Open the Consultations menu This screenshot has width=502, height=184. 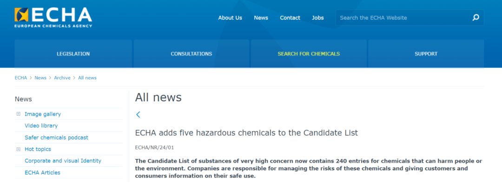point(191,54)
